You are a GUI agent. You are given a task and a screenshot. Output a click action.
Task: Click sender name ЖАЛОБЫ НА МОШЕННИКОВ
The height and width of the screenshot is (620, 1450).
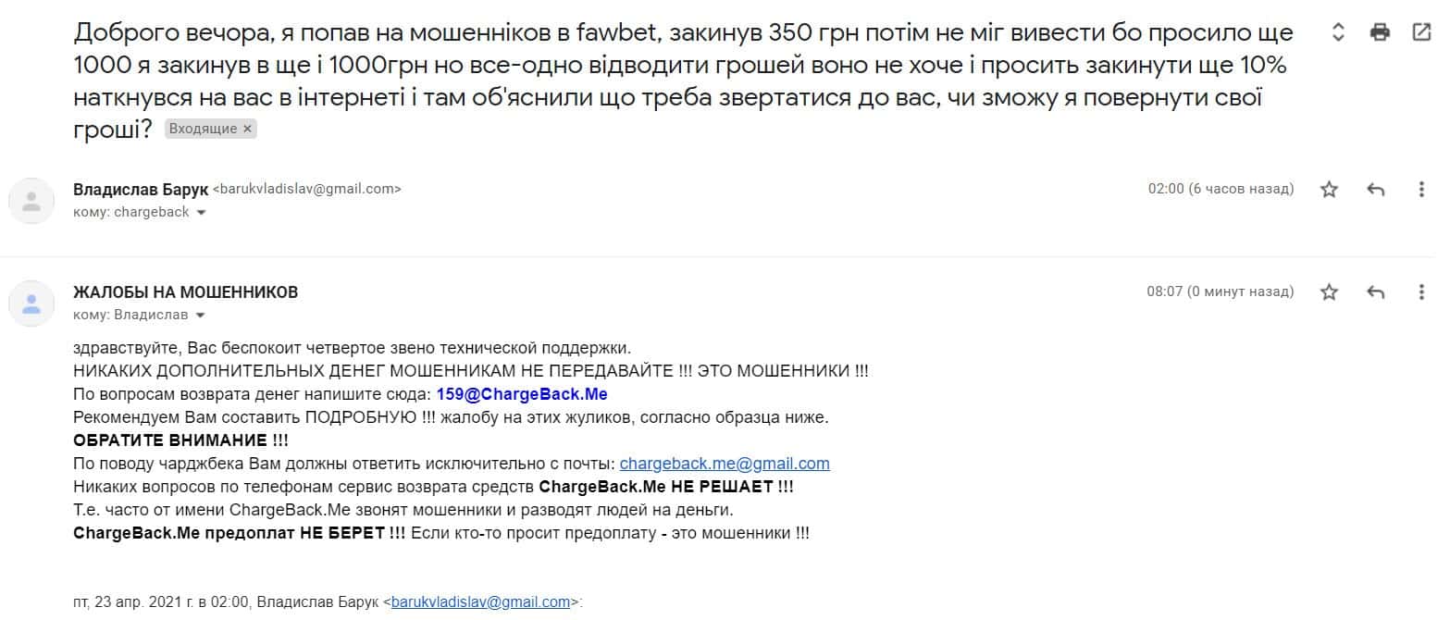tap(185, 292)
